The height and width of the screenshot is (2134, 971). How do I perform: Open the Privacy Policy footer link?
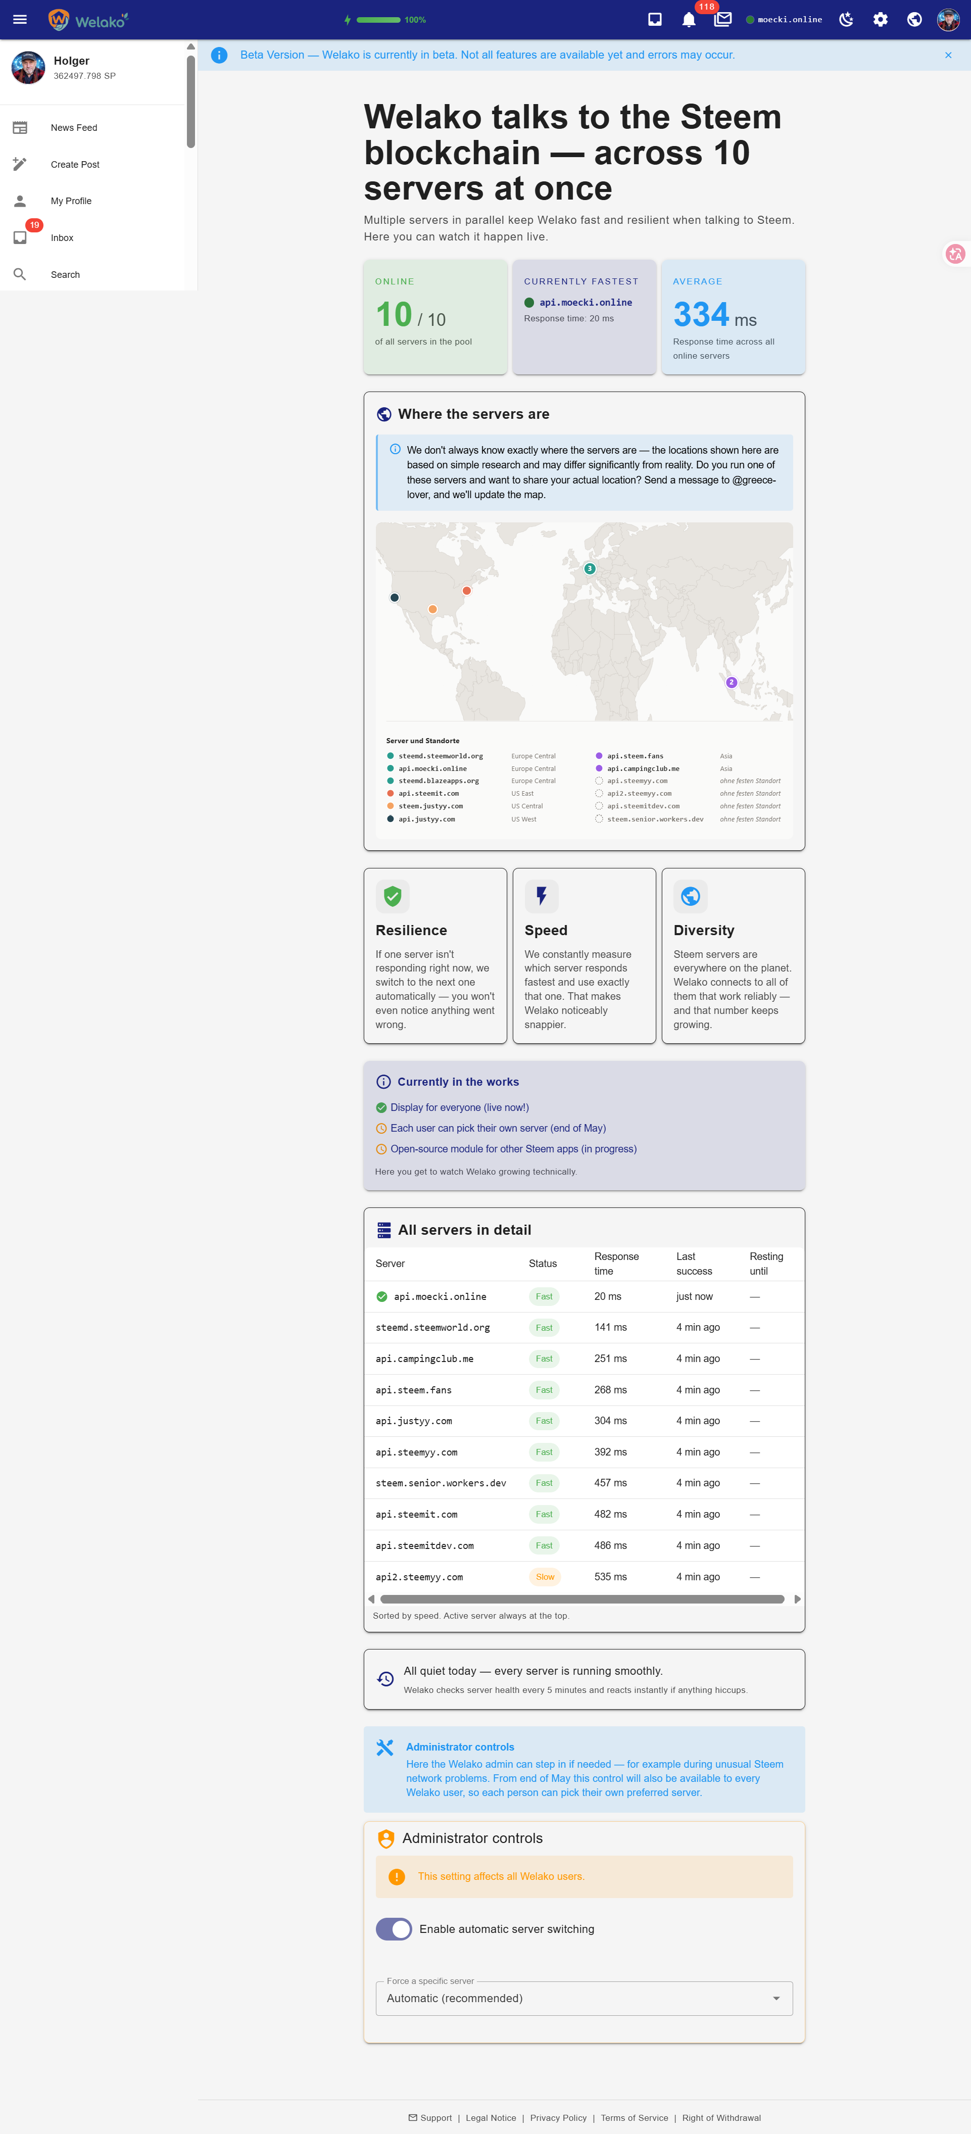point(558,2117)
